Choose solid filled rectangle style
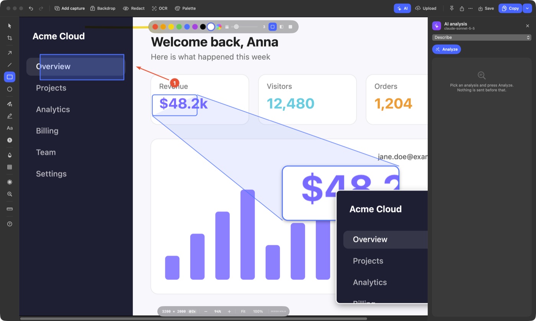This screenshot has height=321, width=536. pos(290,27)
